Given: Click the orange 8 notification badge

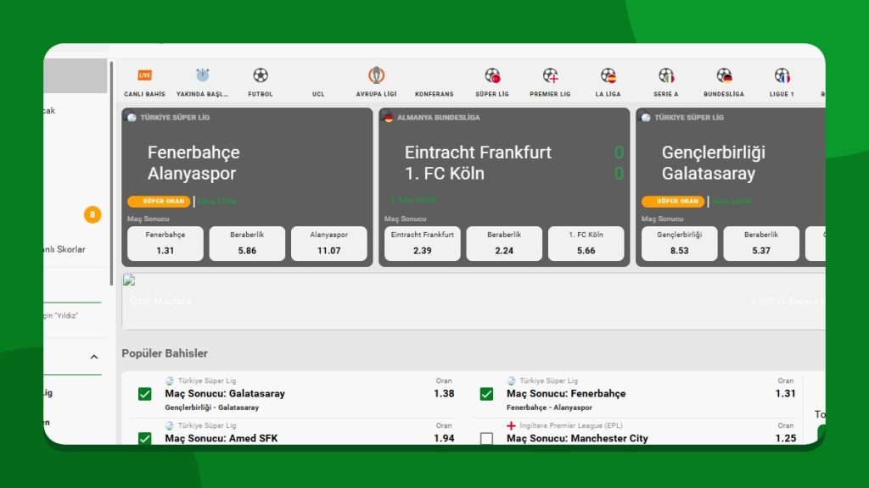Looking at the screenshot, I should pos(93,214).
